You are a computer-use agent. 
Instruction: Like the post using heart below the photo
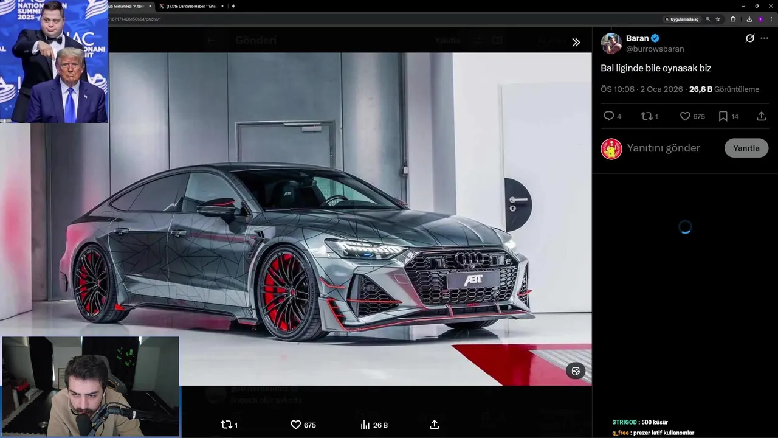point(303,425)
